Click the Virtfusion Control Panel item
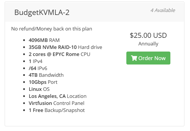Viewport: 190px width, 131px height. click(x=56, y=103)
